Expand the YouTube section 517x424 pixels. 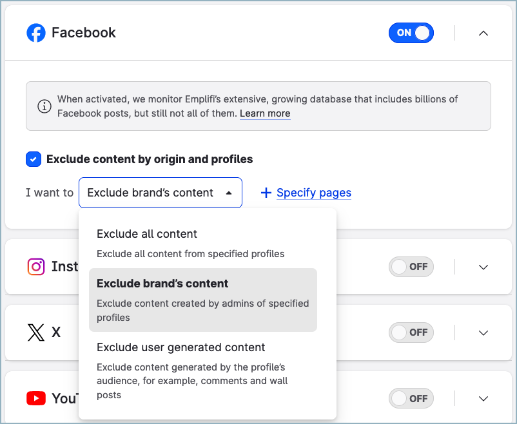(483, 398)
